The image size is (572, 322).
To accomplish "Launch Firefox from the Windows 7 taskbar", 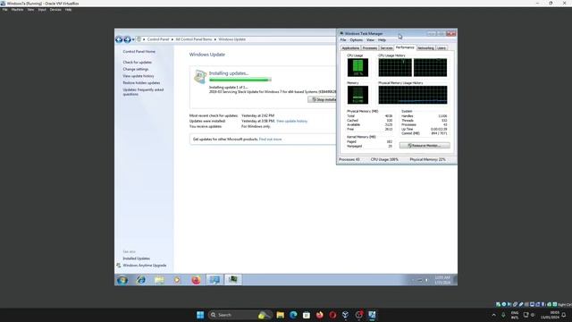I will pos(196,280).
